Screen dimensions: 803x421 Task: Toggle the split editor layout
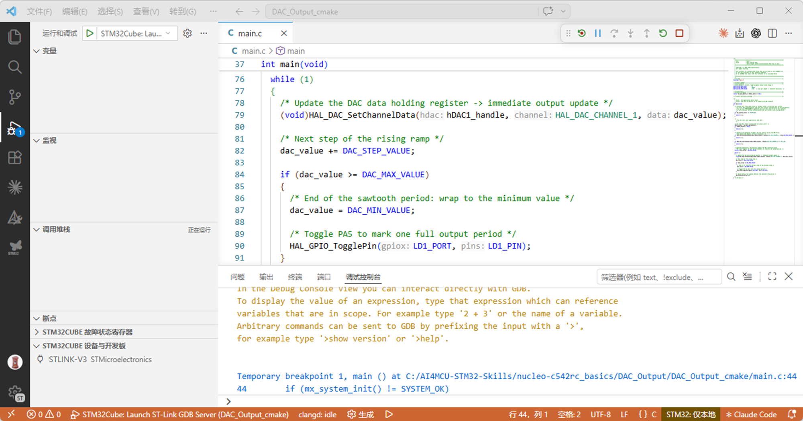[772, 33]
